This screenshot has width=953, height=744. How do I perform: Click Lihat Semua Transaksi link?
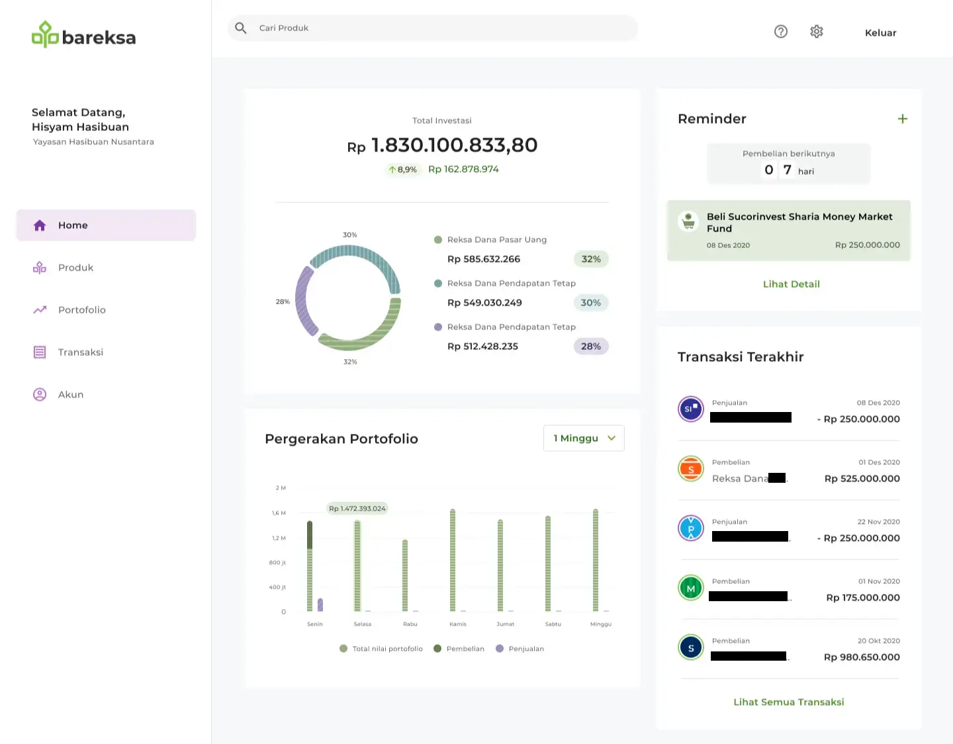tap(789, 702)
